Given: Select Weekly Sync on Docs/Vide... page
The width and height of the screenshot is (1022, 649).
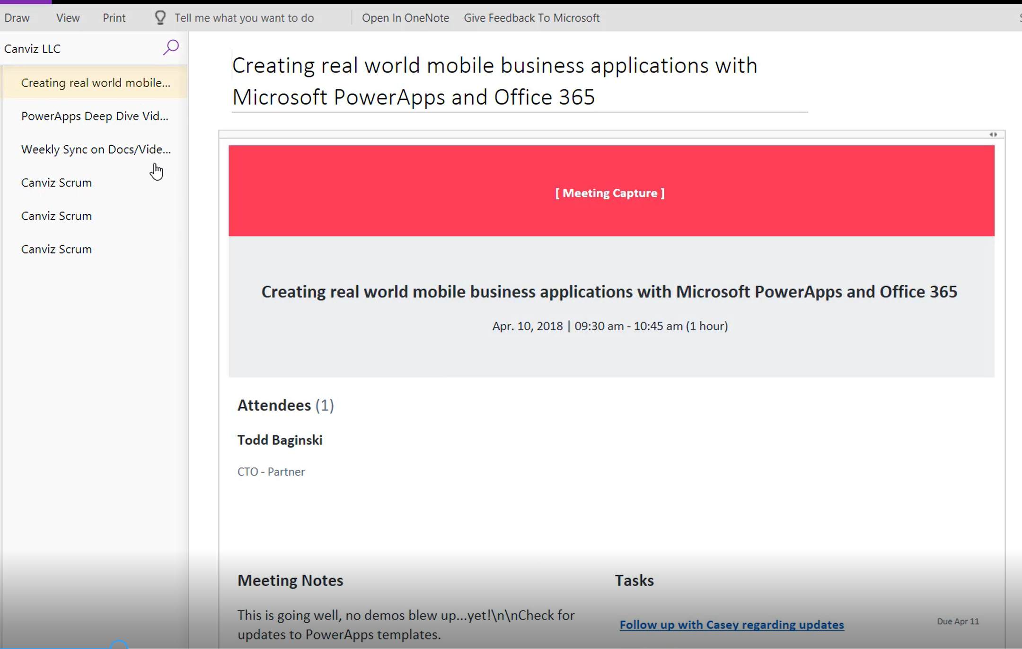Looking at the screenshot, I should pos(96,149).
